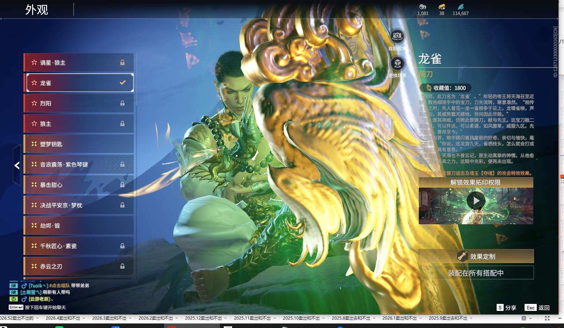Image resolution: width=564 pixels, height=328 pixels.
Task: Click the star icon beside 龙雀
Action: click(x=34, y=83)
